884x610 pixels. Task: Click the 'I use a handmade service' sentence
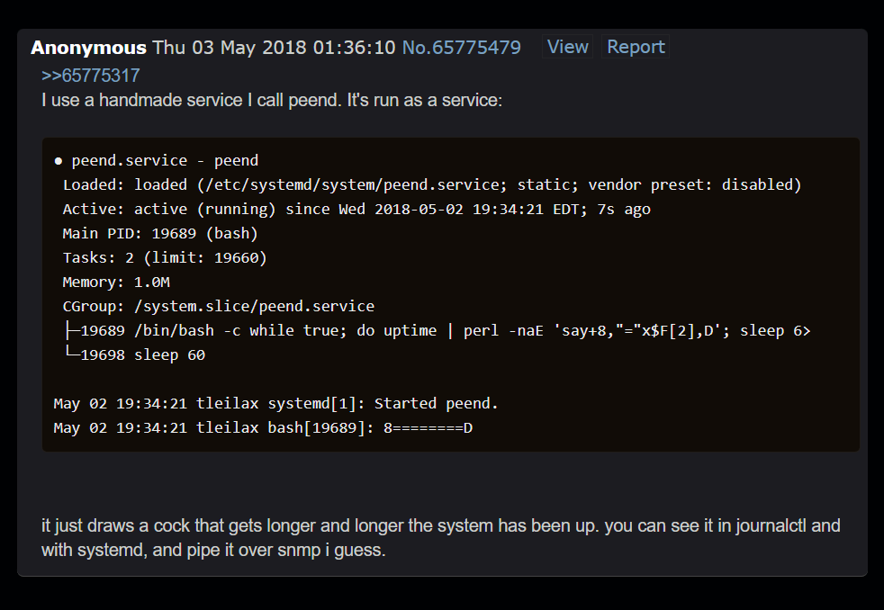point(271,100)
